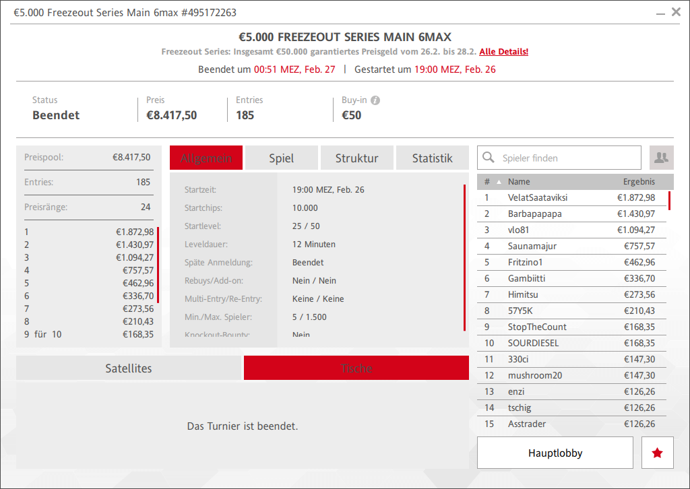
Task: Select player Fritzino1
Action: pos(571,262)
